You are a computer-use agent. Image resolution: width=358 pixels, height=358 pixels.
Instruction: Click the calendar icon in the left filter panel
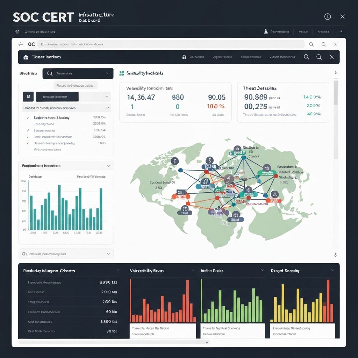click(28, 97)
